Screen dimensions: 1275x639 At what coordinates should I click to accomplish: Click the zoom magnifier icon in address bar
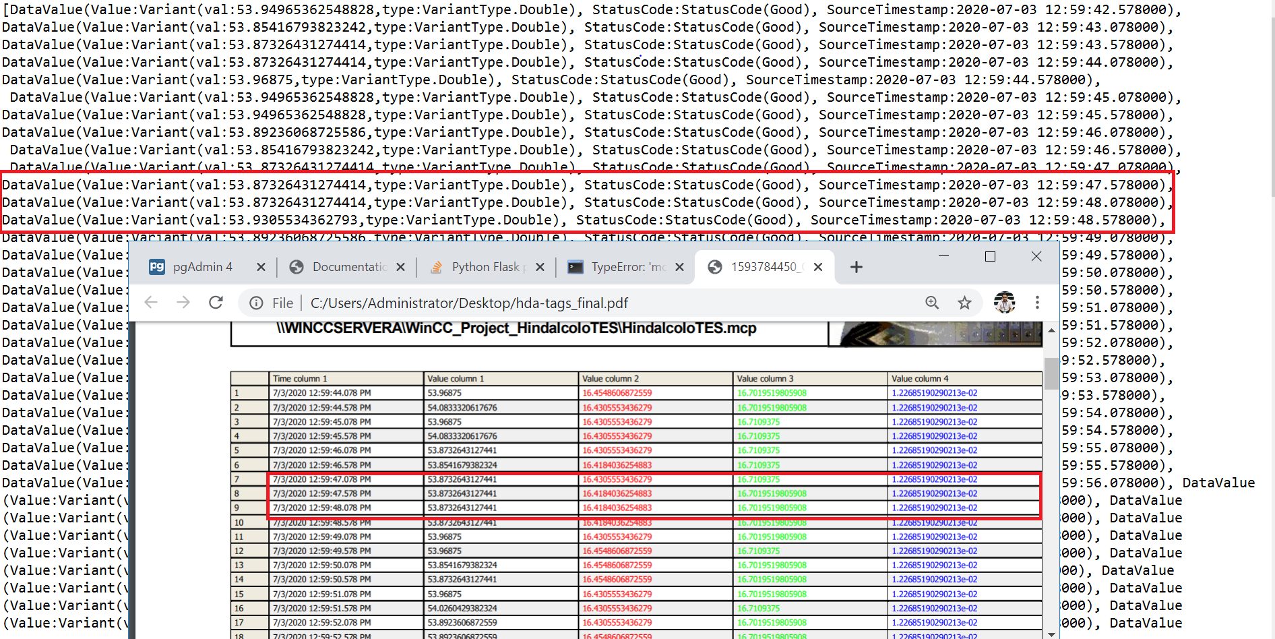pyautogui.click(x=932, y=302)
